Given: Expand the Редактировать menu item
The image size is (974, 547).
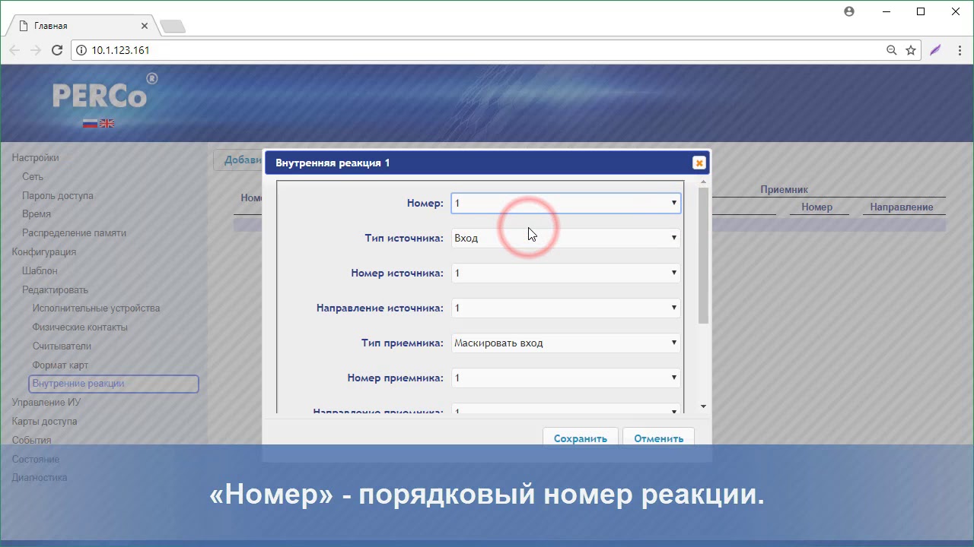Looking at the screenshot, I should (x=55, y=289).
